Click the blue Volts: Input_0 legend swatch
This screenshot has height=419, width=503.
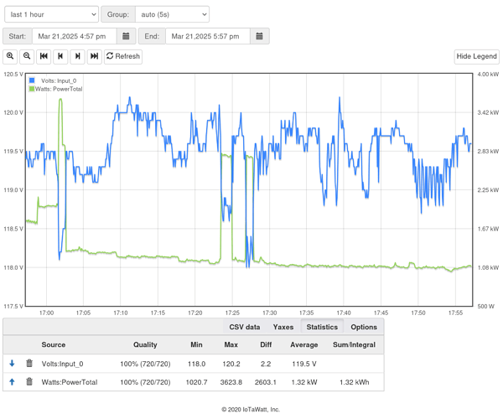[32, 80]
